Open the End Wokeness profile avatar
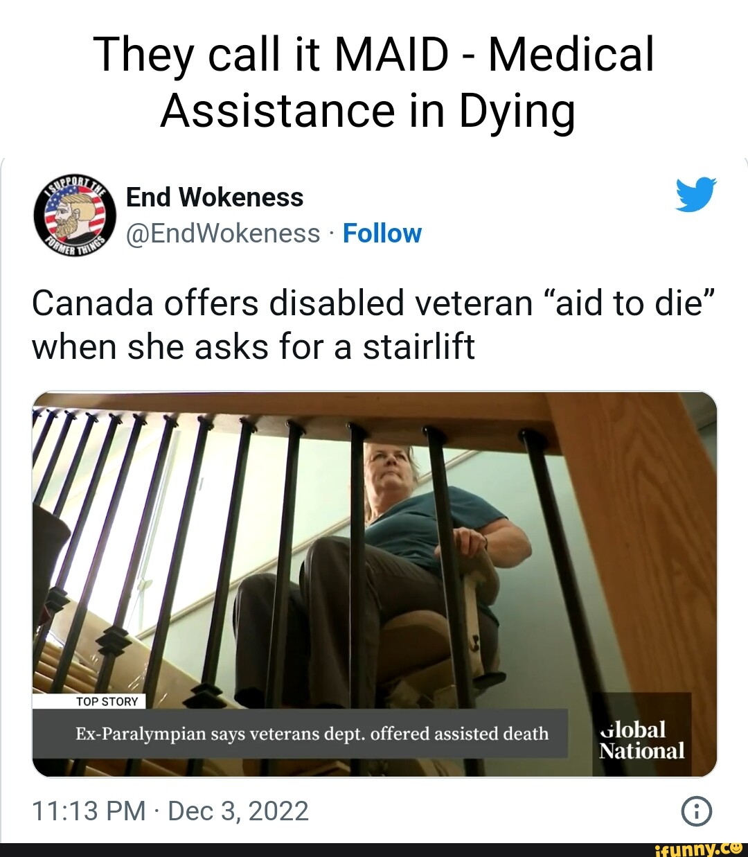The width and height of the screenshot is (748, 857). pos(75,214)
